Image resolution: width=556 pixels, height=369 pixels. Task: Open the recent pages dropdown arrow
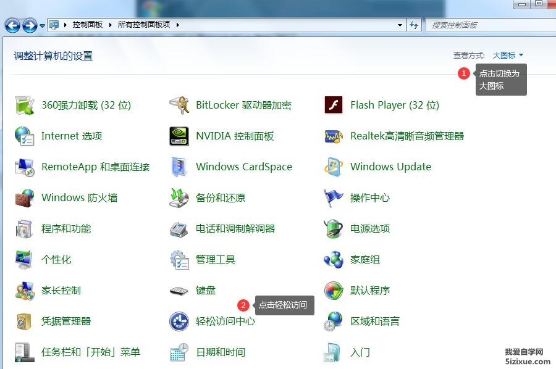(x=42, y=25)
